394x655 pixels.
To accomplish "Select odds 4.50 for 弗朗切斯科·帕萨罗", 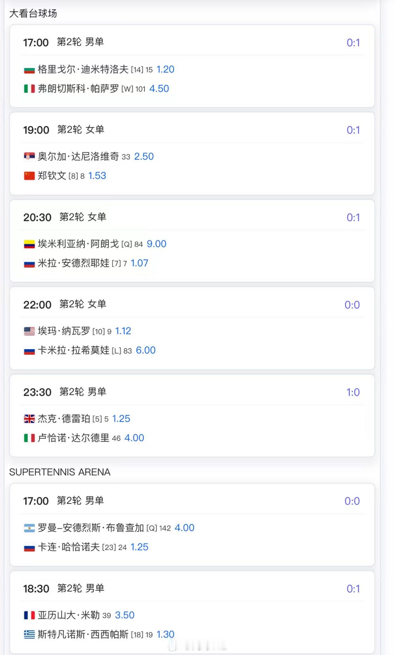I will [159, 89].
